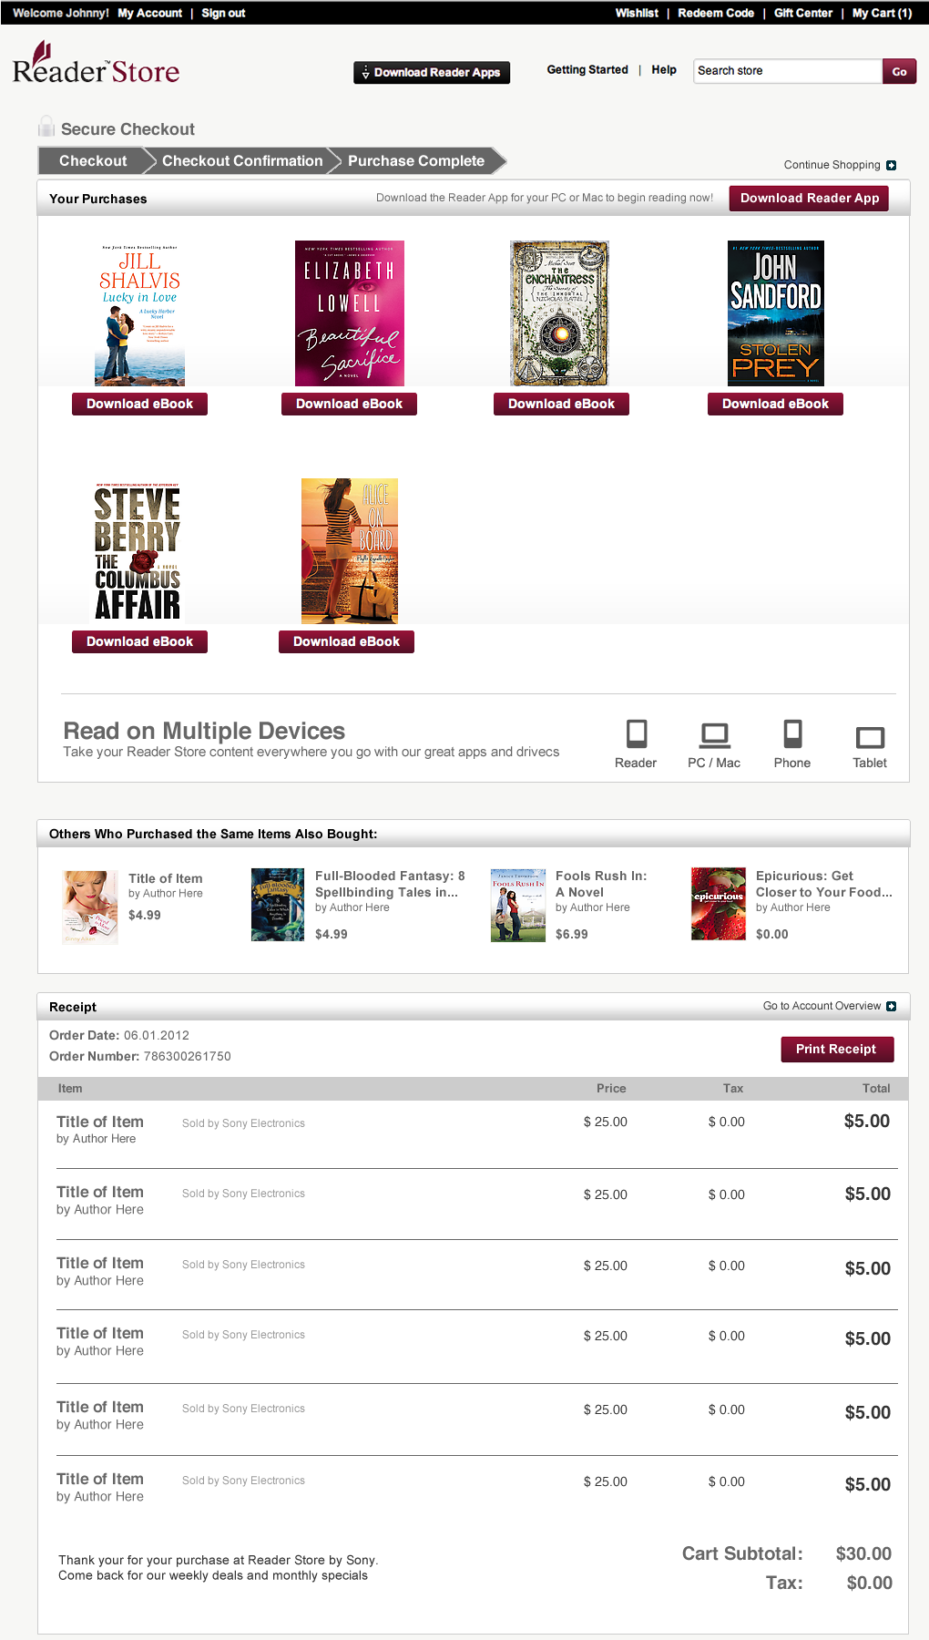This screenshot has height=1640, width=929.
Task: Click the Go search button
Action: coord(899,71)
